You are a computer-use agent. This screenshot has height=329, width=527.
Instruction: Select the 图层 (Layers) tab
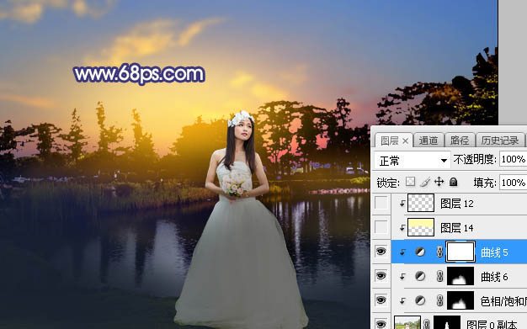coord(390,141)
